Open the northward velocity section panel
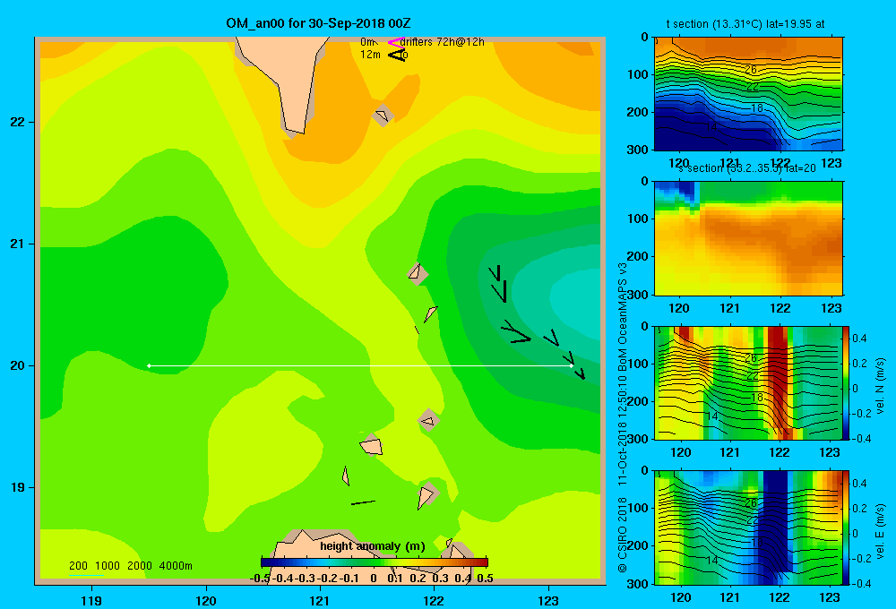Viewport: 896px width, 609px height. coord(748,382)
